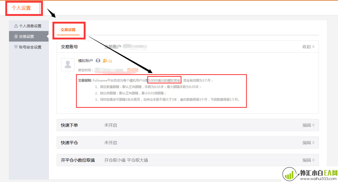The height and width of the screenshot is (182, 338).
Task: Expand 快速平仓 with its 编辑 control
Action: click(309, 143)
